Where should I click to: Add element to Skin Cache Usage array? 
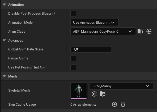(x=114, y=104)
